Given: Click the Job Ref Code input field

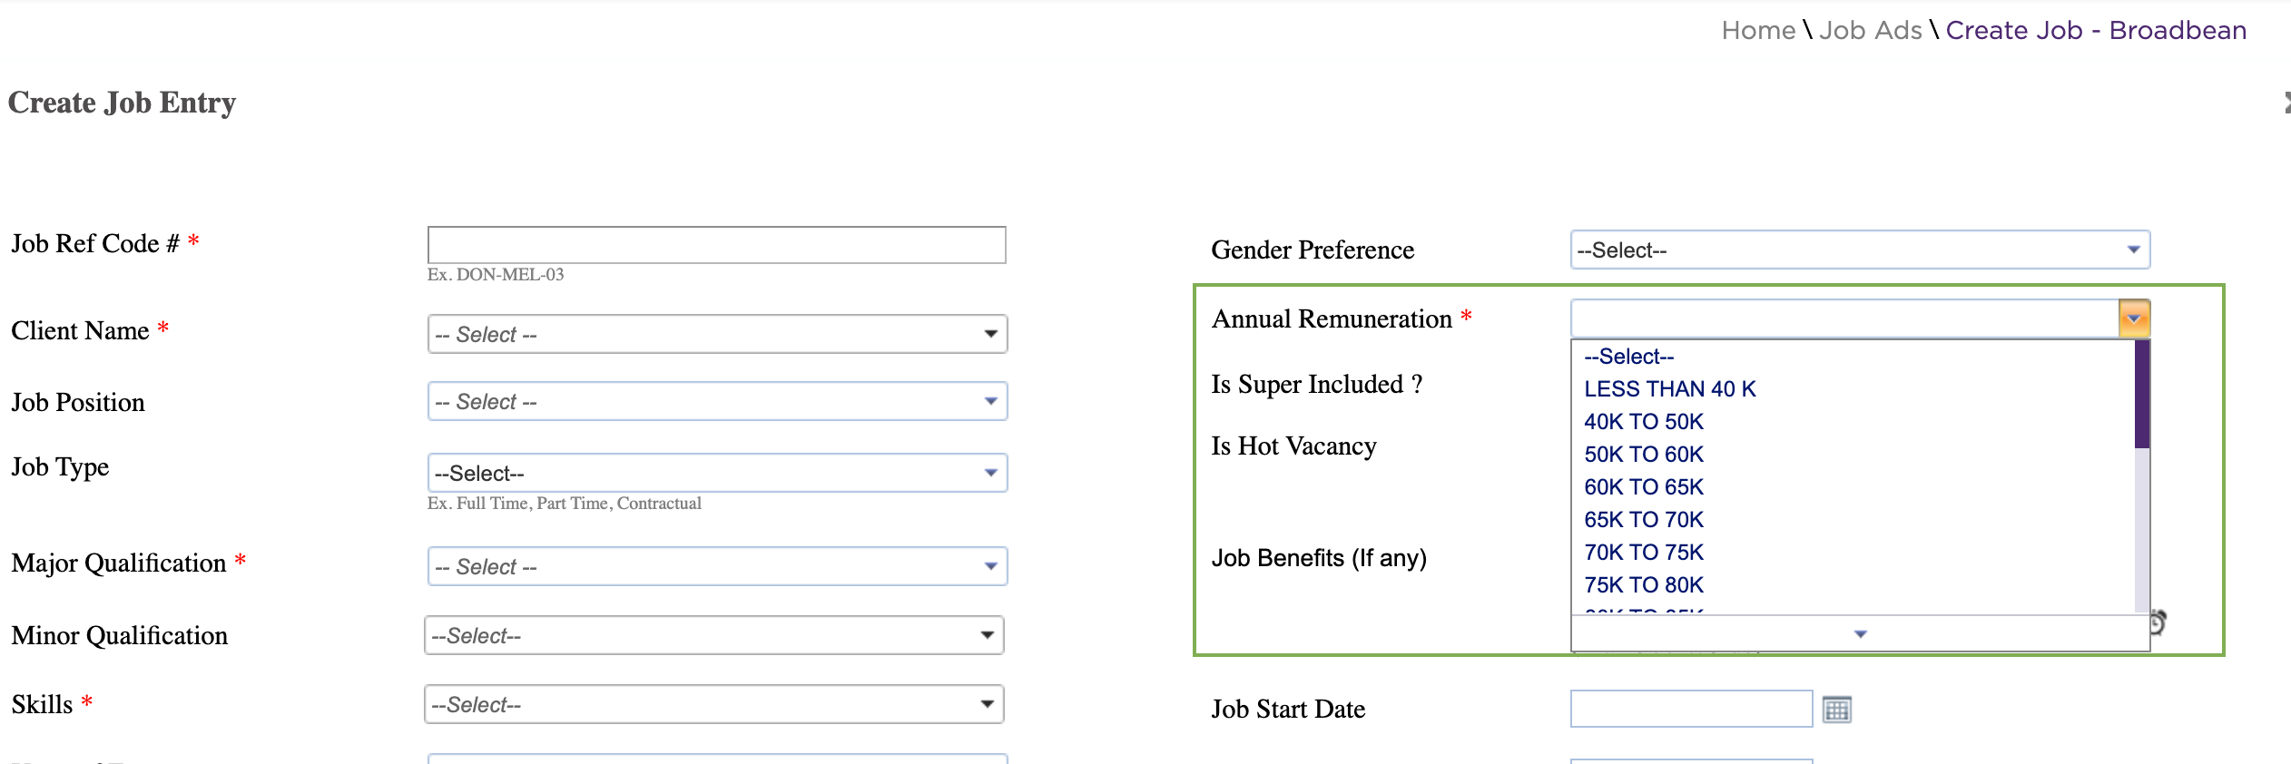Looking at the screenshot, I should pyautogui.click(x=716, y=245).
